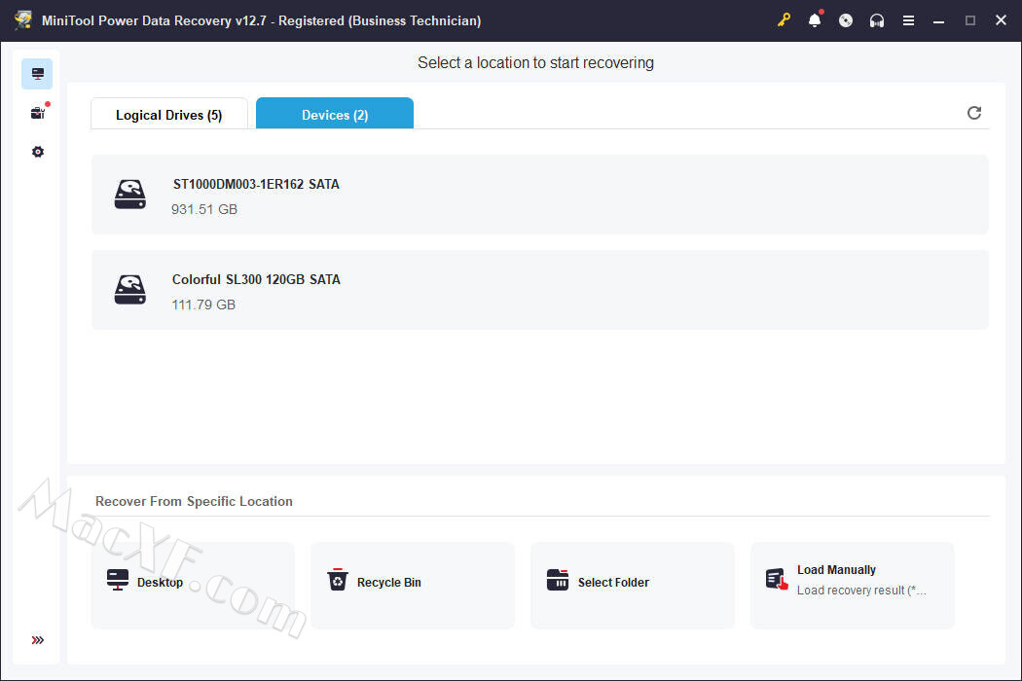
Task: Open the settings gear in sidebar
Action: [x=37, y=152]
